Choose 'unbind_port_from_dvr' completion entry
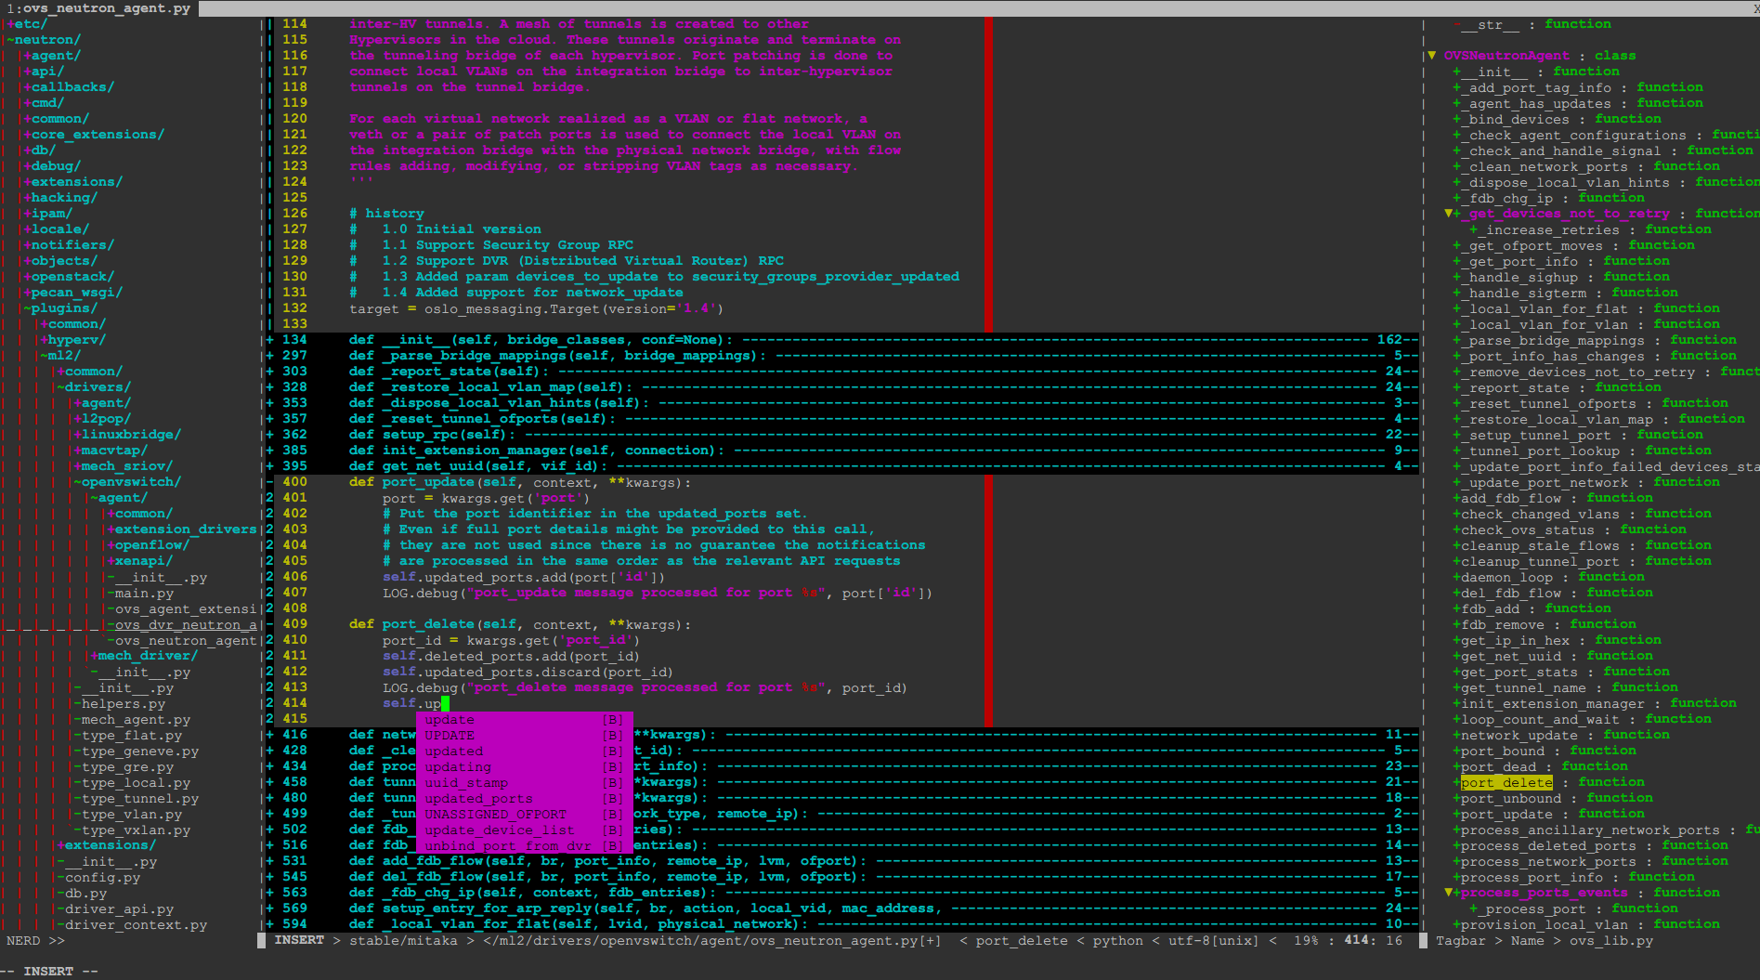This screenshot has height=980, width=1760. (x=524, y=845)
